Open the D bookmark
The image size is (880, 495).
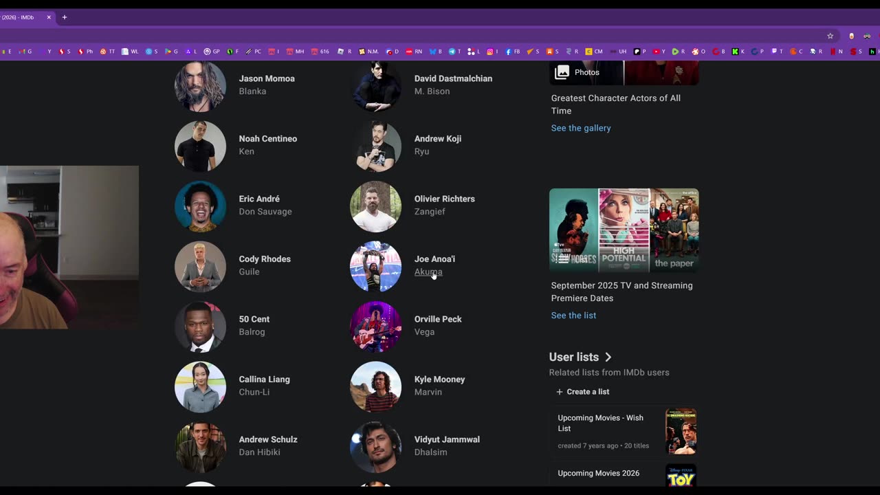pos(392,52)
